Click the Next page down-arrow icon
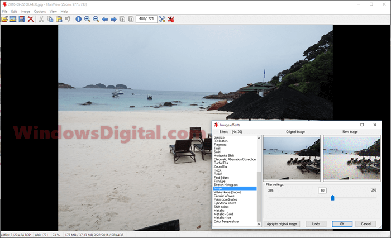This screenshot has height=238, width=391. click(x=131, y=19)
